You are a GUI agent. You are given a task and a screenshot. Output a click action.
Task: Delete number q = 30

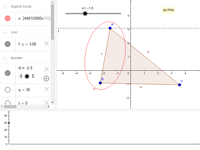47,89
